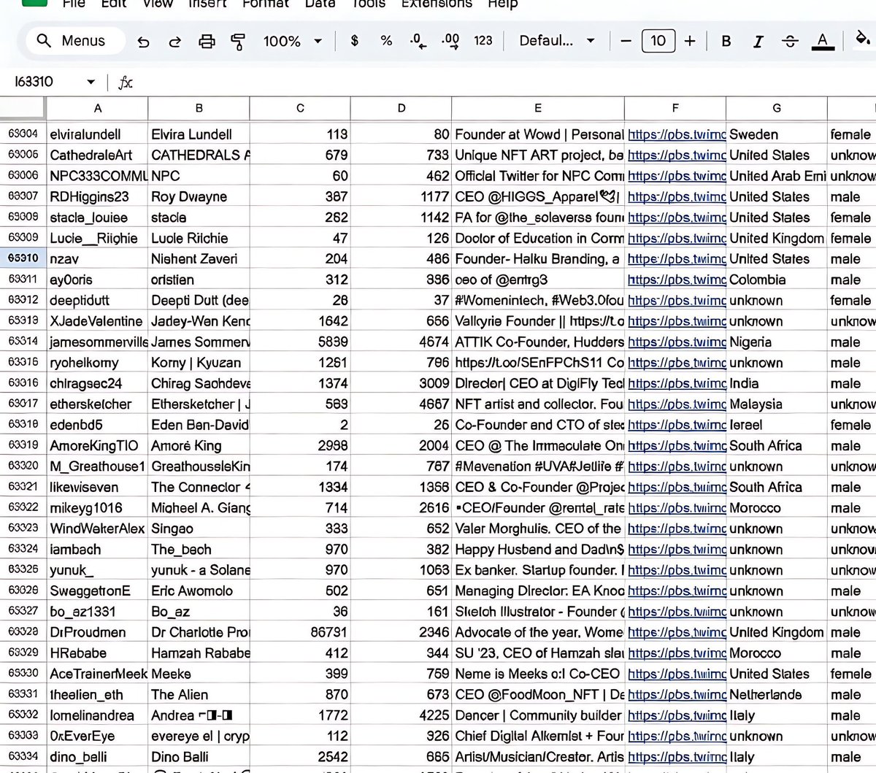Viewport: 876px width, 773px height.
Task: Open the Format menu
Action: coord(266,4)
